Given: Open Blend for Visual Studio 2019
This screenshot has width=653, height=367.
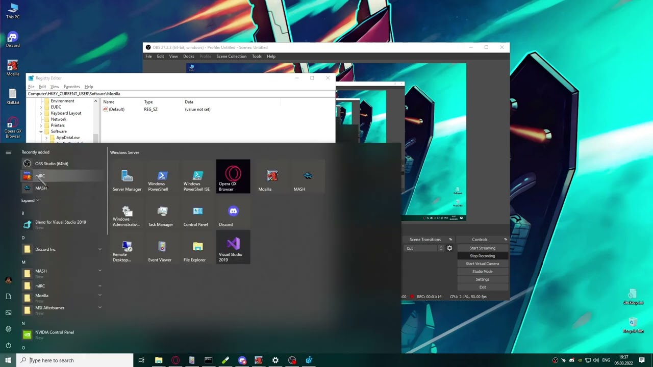Looking at the screenshot, I should [x=62, y=224].
